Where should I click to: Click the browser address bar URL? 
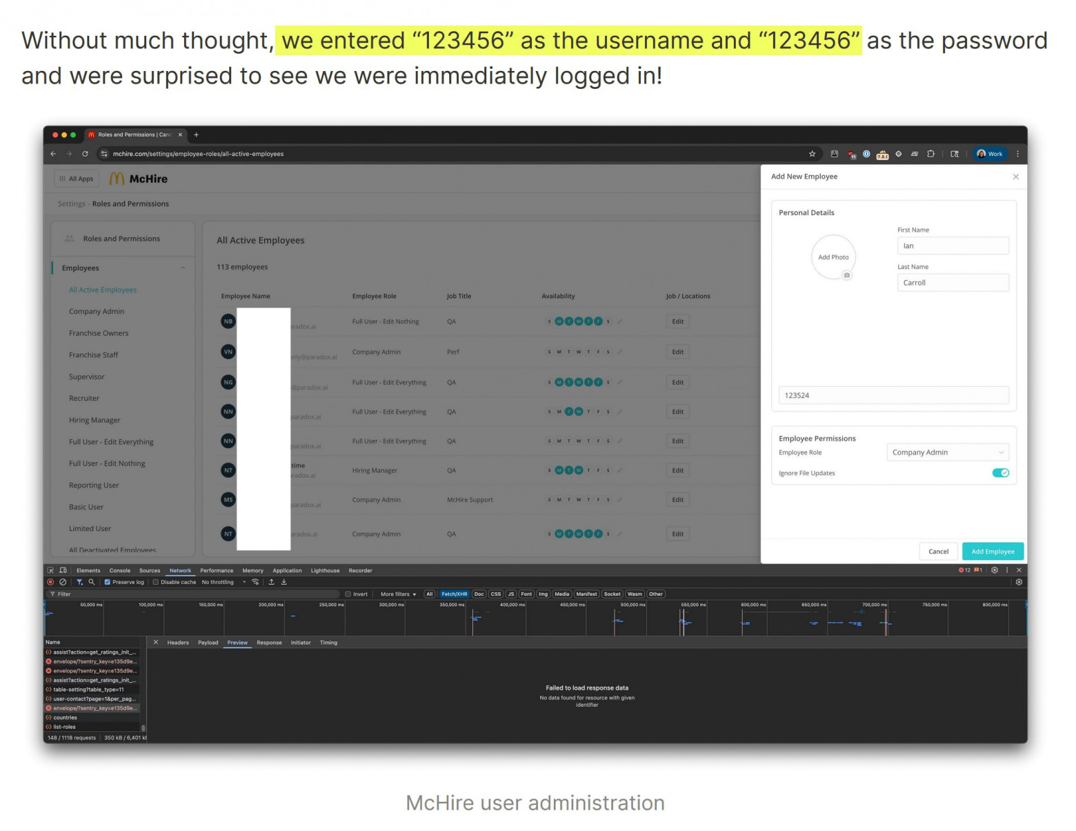tap(198, 154)
